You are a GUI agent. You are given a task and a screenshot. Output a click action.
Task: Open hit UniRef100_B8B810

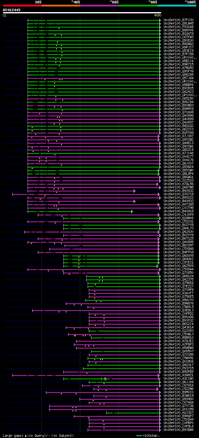[x=178, y=337]
